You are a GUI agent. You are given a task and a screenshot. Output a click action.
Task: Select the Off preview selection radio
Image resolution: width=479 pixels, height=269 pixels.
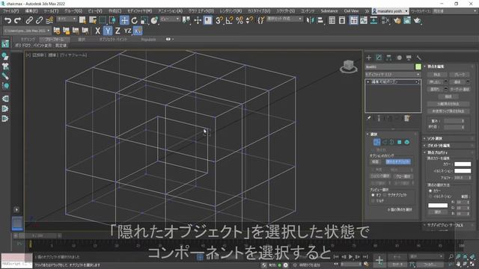click(373, 195)
